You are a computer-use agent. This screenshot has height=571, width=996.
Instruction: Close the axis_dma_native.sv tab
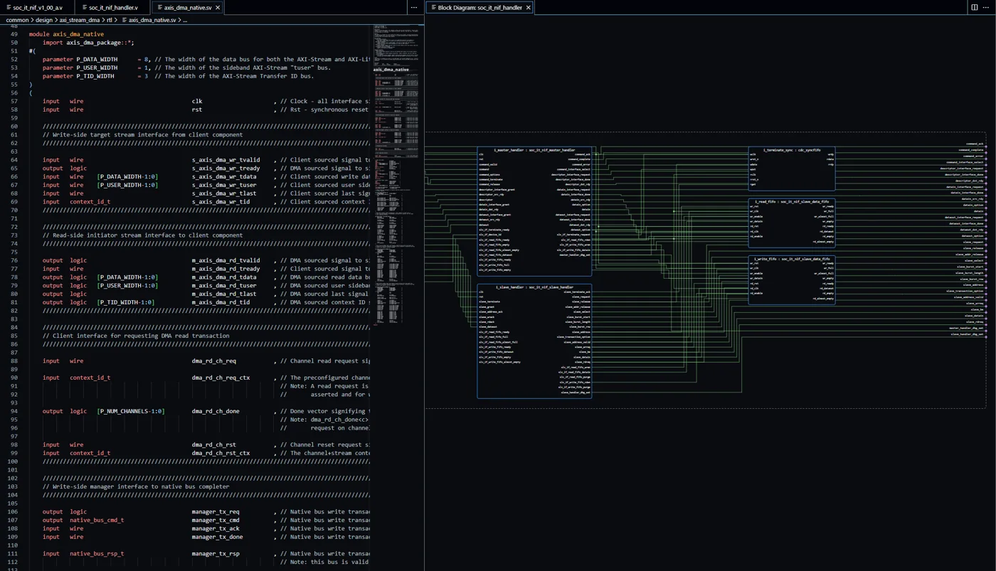pos(218,8)
